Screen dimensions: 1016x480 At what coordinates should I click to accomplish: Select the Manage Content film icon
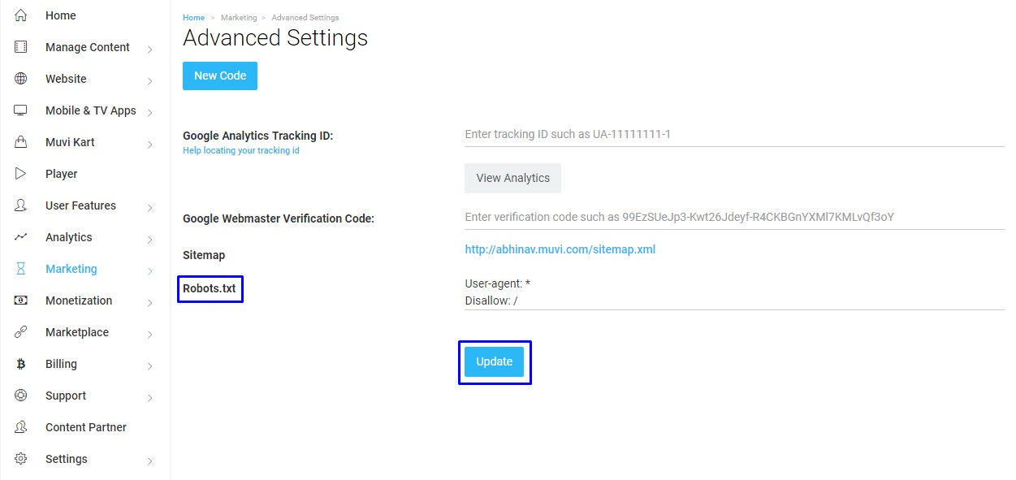pyautogui.click(x=21, y=47)
